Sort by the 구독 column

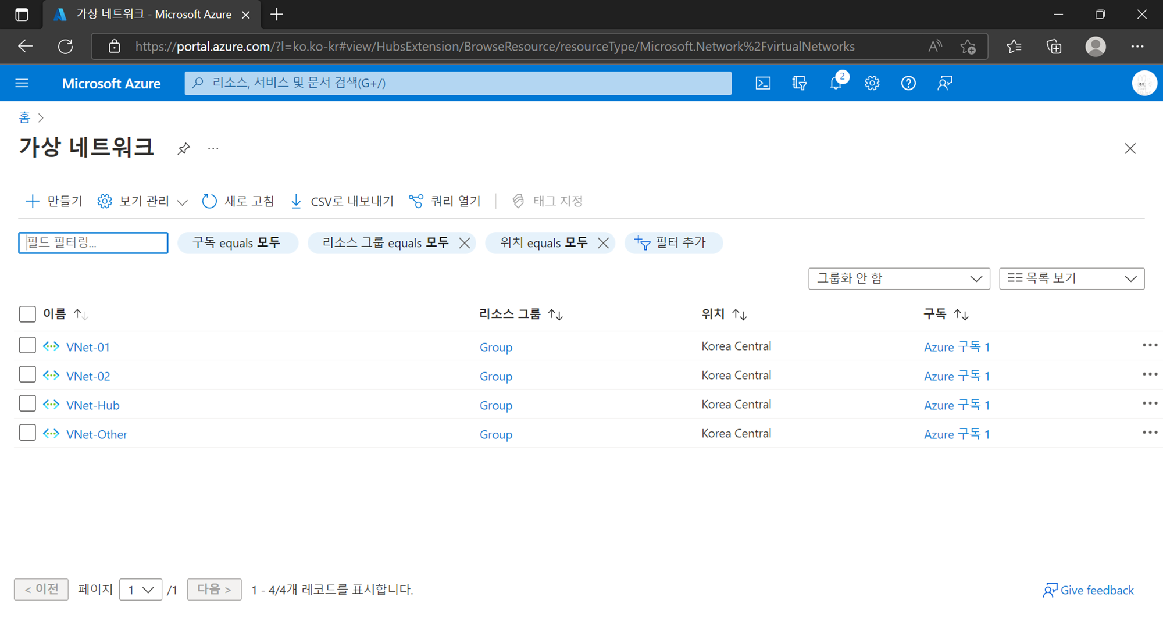tap(946, 315)
